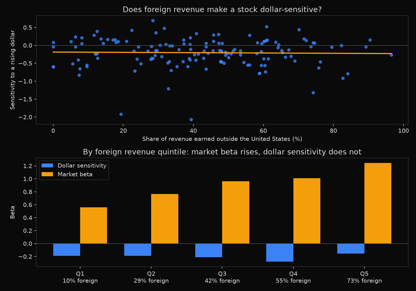
Task: Click the scatter x-axis label about revenue share
Action: pos(222,139)
